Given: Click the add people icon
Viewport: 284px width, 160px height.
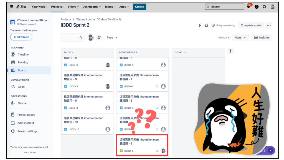Looking at the screenshot, I should [x=99, y=37].
